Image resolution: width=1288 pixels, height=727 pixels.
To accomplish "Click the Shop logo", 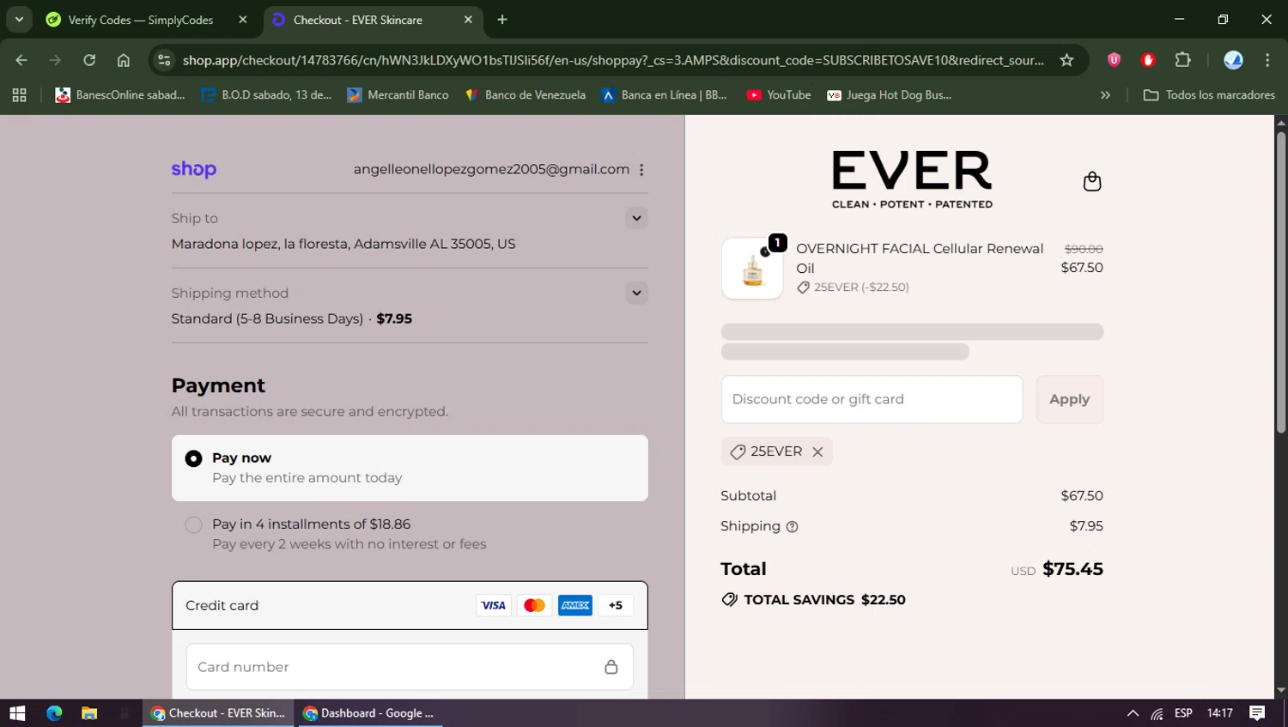I will [193, 169].
